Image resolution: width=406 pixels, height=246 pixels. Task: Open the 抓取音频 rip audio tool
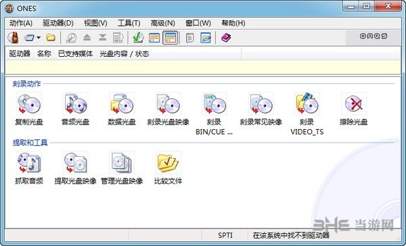29,168
